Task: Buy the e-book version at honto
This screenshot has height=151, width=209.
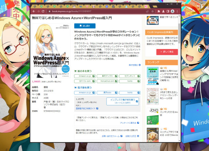Action: pyautogui.click(x=130, y=93)
